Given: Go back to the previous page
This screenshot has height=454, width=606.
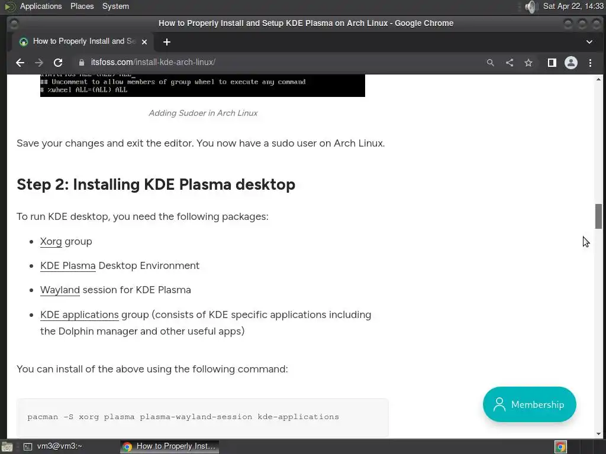Looking at the screenshot, I should [x=20, y=63].
